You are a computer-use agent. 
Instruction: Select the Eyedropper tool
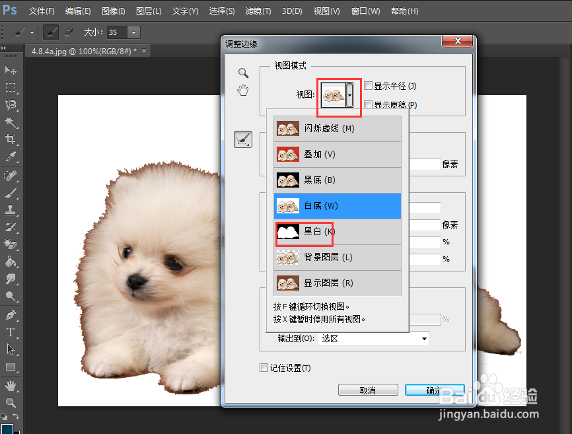[x=10, y=157]
